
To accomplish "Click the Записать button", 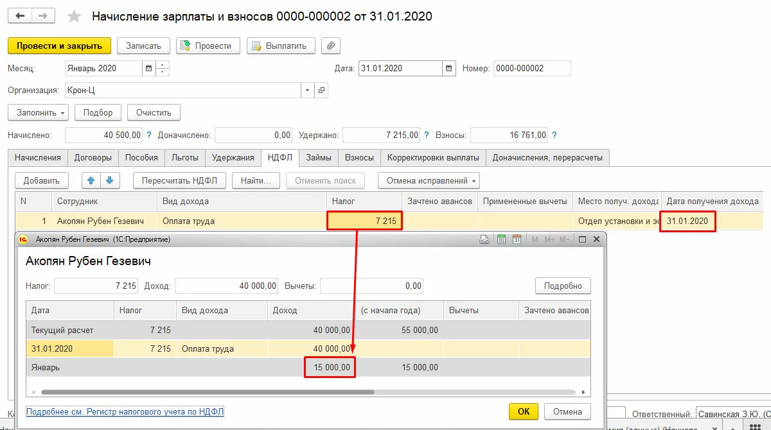I will click(x=143, y=46).
